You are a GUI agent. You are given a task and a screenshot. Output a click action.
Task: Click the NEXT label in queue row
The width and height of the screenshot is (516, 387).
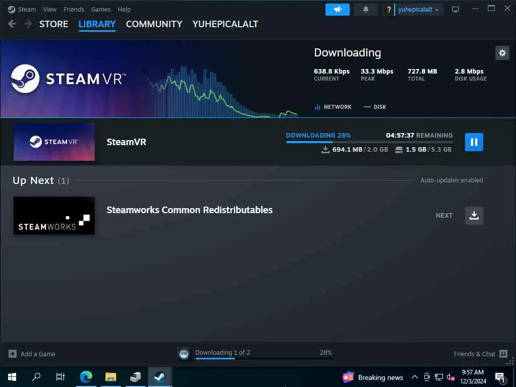coord(444,216)
